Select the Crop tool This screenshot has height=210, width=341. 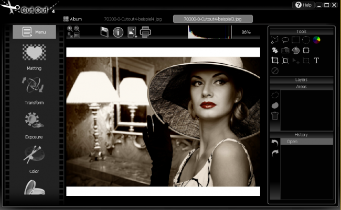(x=274, y=61)
